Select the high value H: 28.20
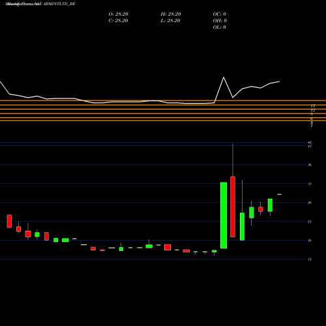 click(x=171, y=14)
